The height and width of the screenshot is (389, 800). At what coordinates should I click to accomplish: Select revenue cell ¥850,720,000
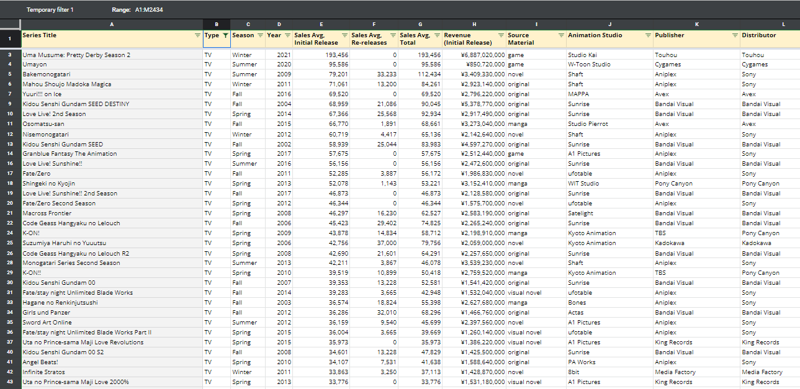click(x=474, y=65)
